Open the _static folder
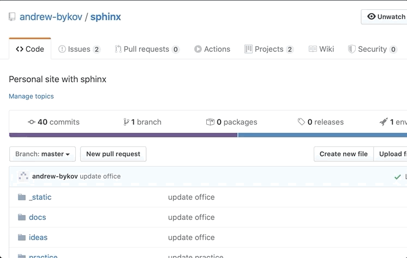The image size is (407, 258). click(x=40, y=197)
